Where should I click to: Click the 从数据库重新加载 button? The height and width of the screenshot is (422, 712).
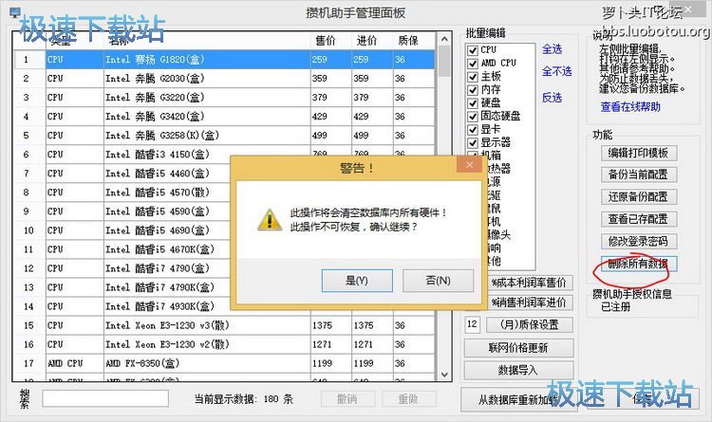pyautogui.click(x=518, y=400)
